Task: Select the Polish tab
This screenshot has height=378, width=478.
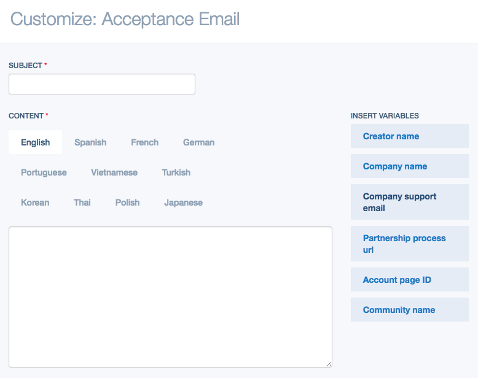Action: click(x=127, y=202)
